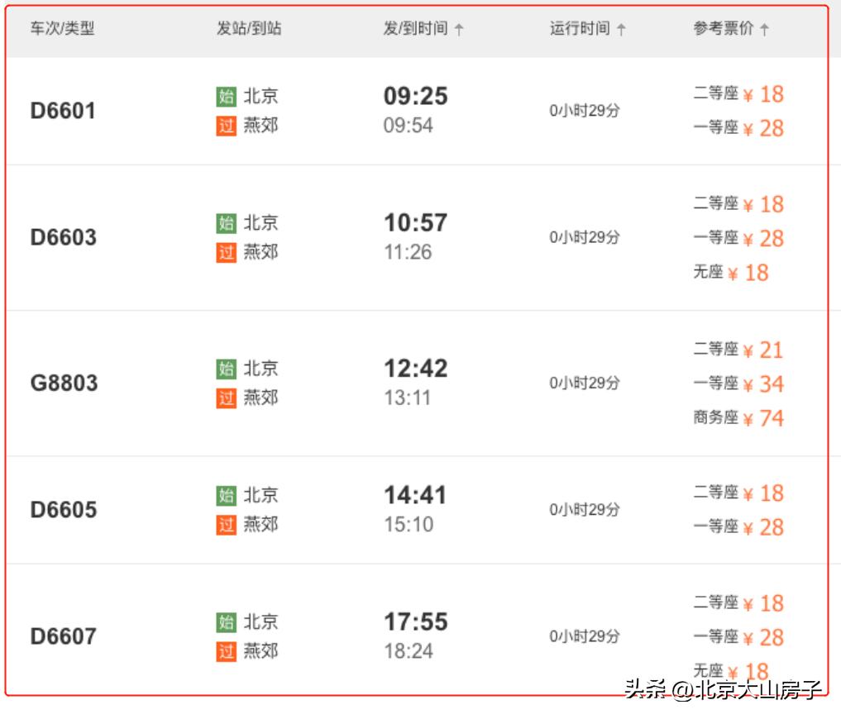Click the orange 过 icon for train D6603
This screenshot has width=841, height=719.
226,252
